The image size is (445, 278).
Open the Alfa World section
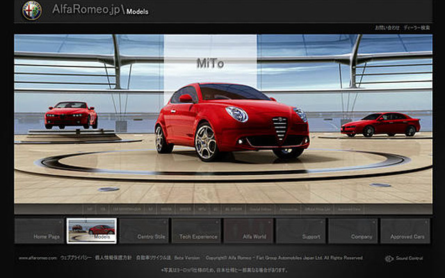click(x=248, y=231)
